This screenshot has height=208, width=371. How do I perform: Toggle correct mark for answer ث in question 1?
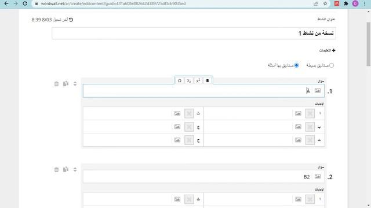point(189,113)
